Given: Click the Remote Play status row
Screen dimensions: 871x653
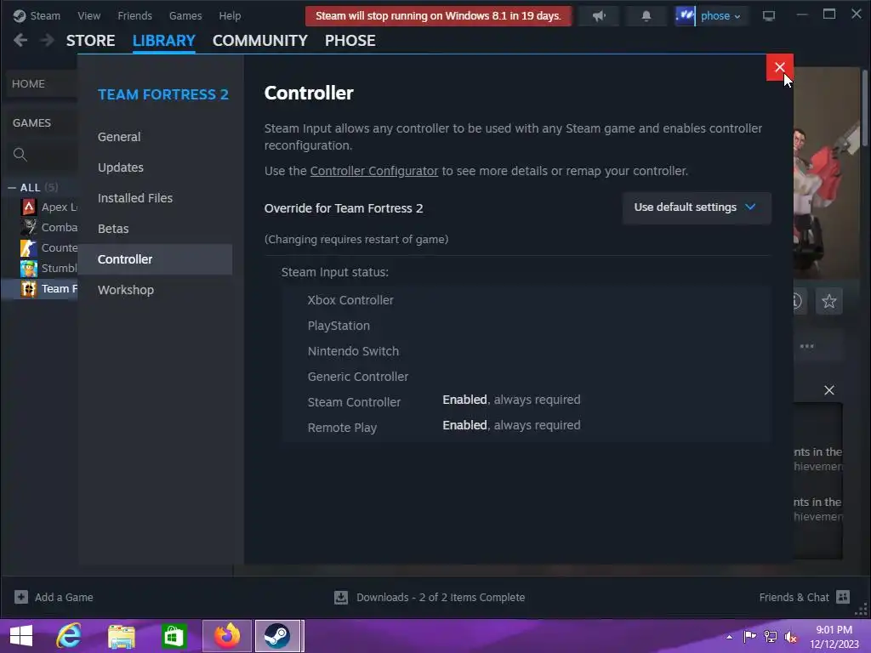Looking at the screenshot, I should 526,428.
